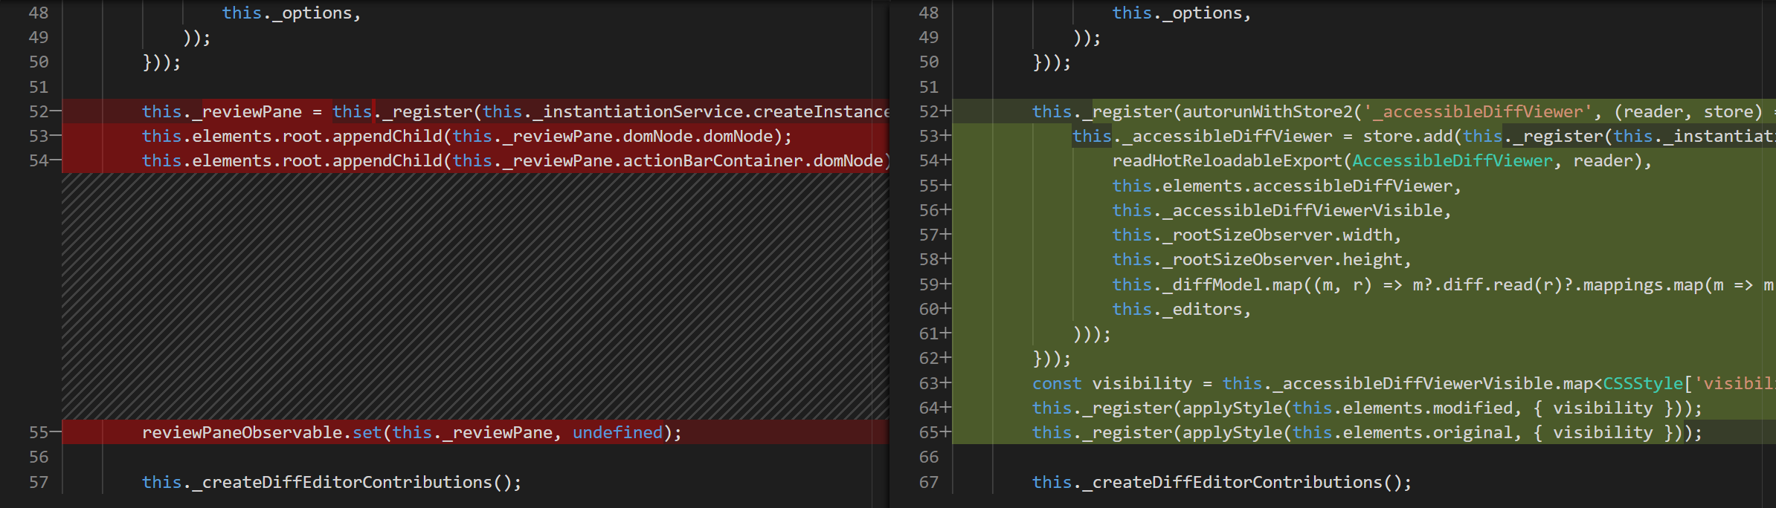The width and height of the screenshot is (1776, 508).
Task: Click the insertion marker beside right line 59
Action: pos(946,284)
